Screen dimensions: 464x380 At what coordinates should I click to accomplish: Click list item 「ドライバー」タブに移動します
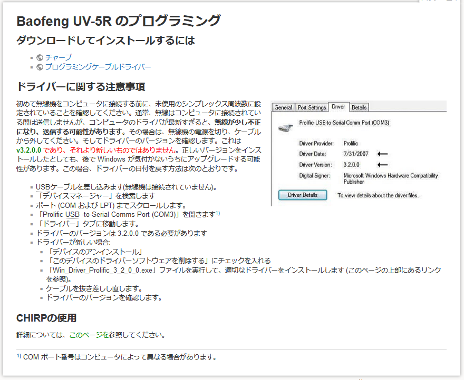(88, 224)
